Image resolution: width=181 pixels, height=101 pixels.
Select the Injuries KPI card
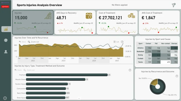(33, 22)
